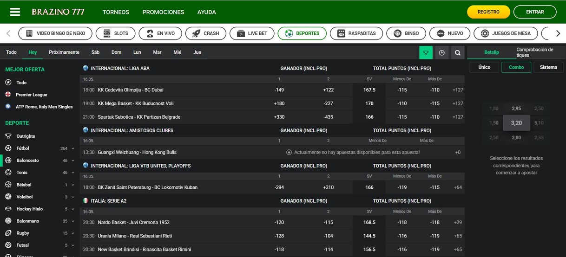Select Béisbol sport

(x=24, y=185)
